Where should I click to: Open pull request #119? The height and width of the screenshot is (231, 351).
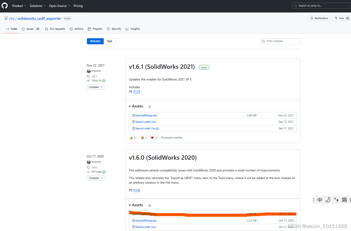pos(137,92)
